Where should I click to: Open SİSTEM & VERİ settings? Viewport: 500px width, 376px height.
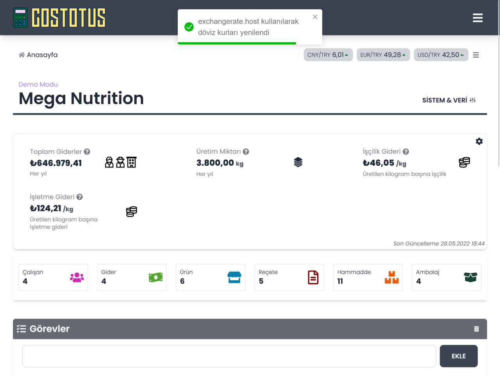[449, 100]
